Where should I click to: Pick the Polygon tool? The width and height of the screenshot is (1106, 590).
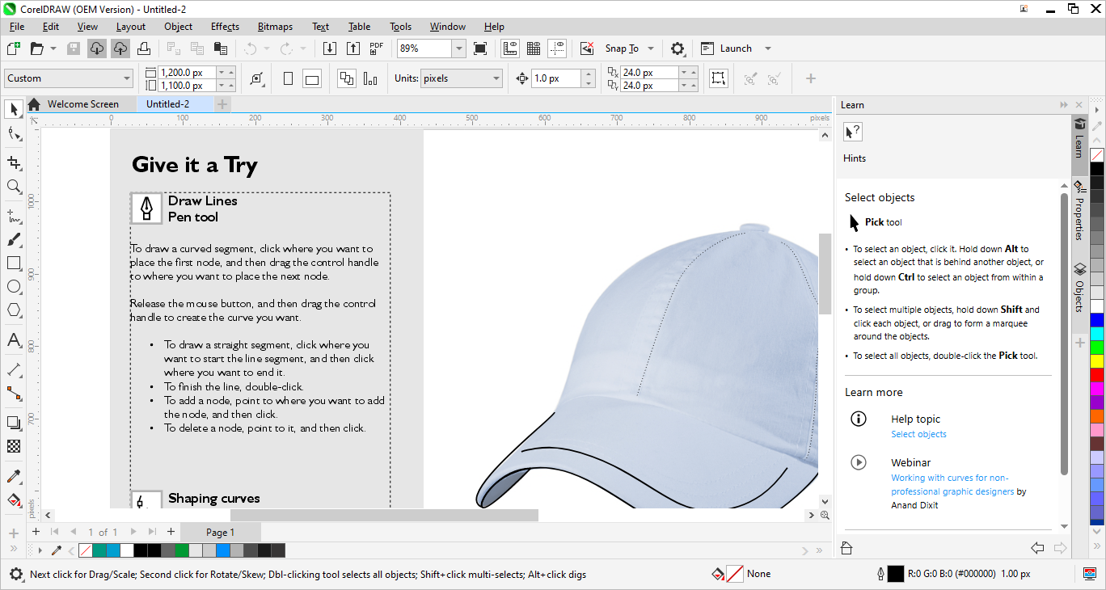pos(14,310)
